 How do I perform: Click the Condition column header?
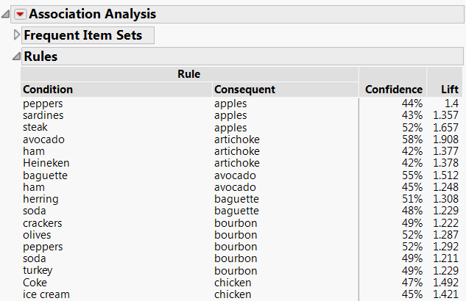[x=48, y=90]
